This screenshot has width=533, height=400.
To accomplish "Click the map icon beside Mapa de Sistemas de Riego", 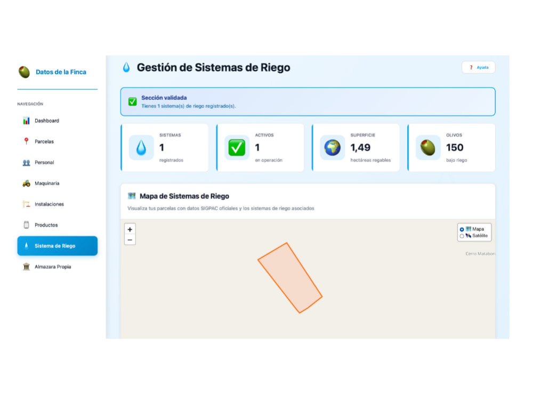I will 132,196.
